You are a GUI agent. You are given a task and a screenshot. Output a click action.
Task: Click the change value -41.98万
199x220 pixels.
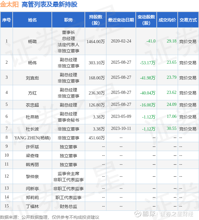tap(148, 78)
